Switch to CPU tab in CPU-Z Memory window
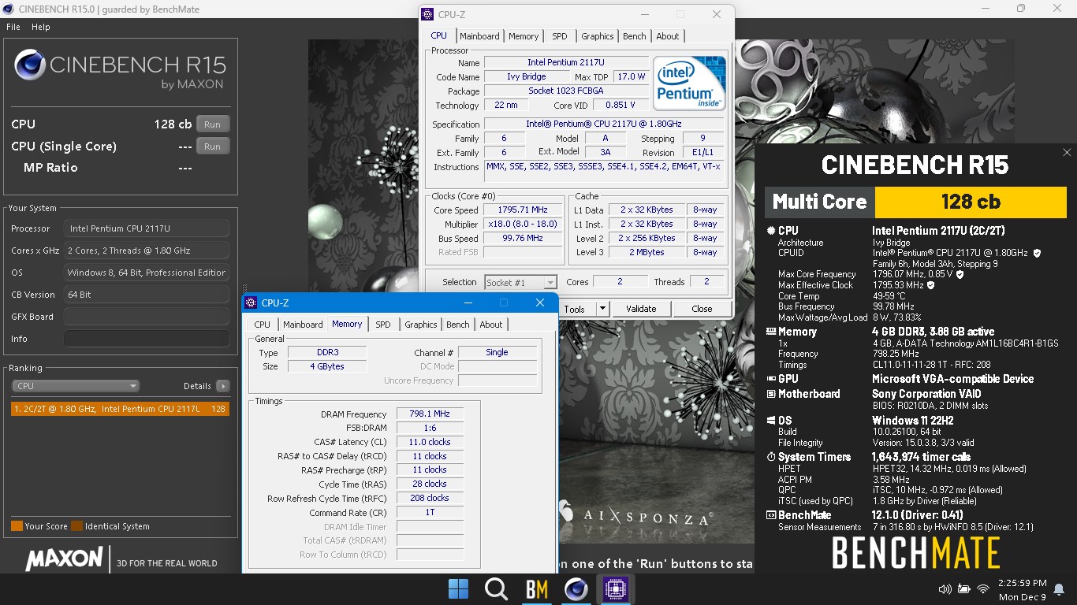 pyautogui.click(x=263, y=325)
